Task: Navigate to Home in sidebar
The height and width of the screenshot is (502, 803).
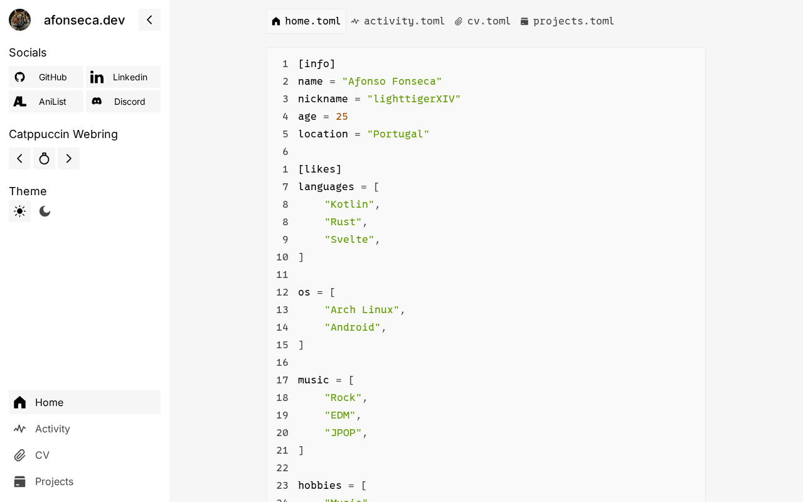Action: tap(85, 402)
